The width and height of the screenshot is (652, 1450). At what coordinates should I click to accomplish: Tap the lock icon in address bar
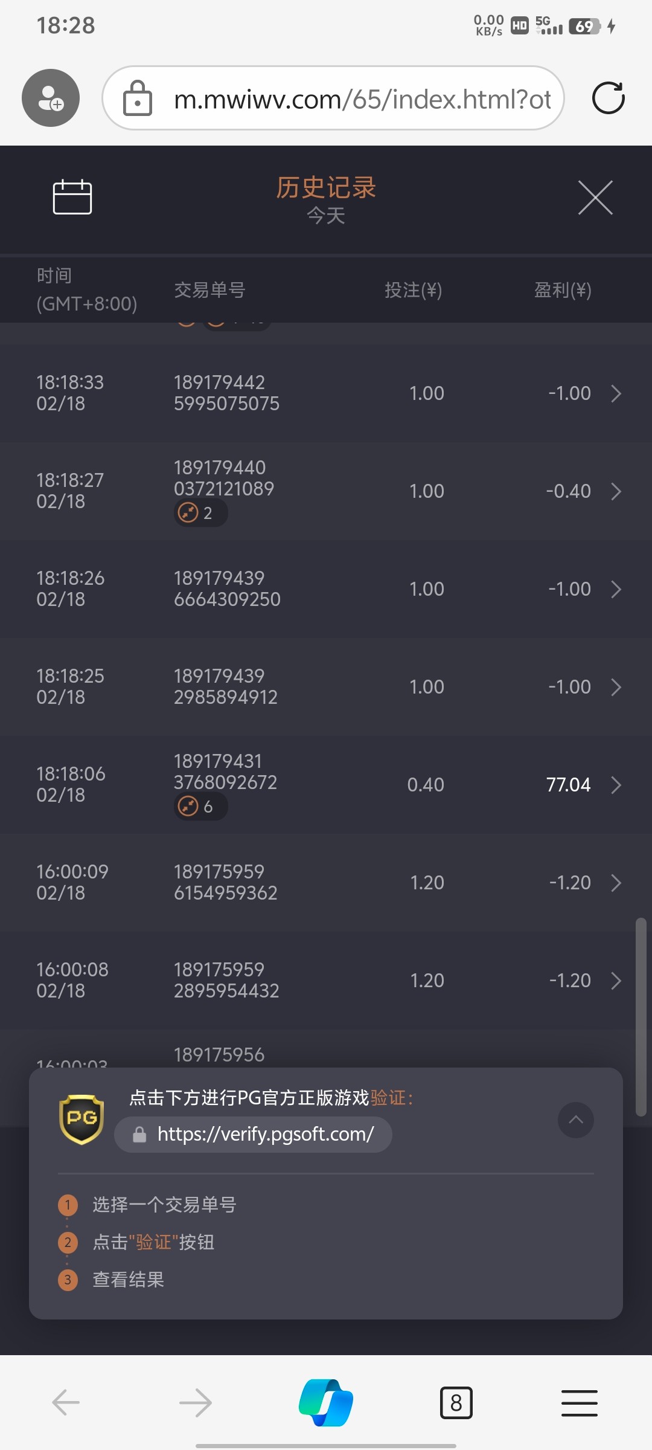coord(138,98)
